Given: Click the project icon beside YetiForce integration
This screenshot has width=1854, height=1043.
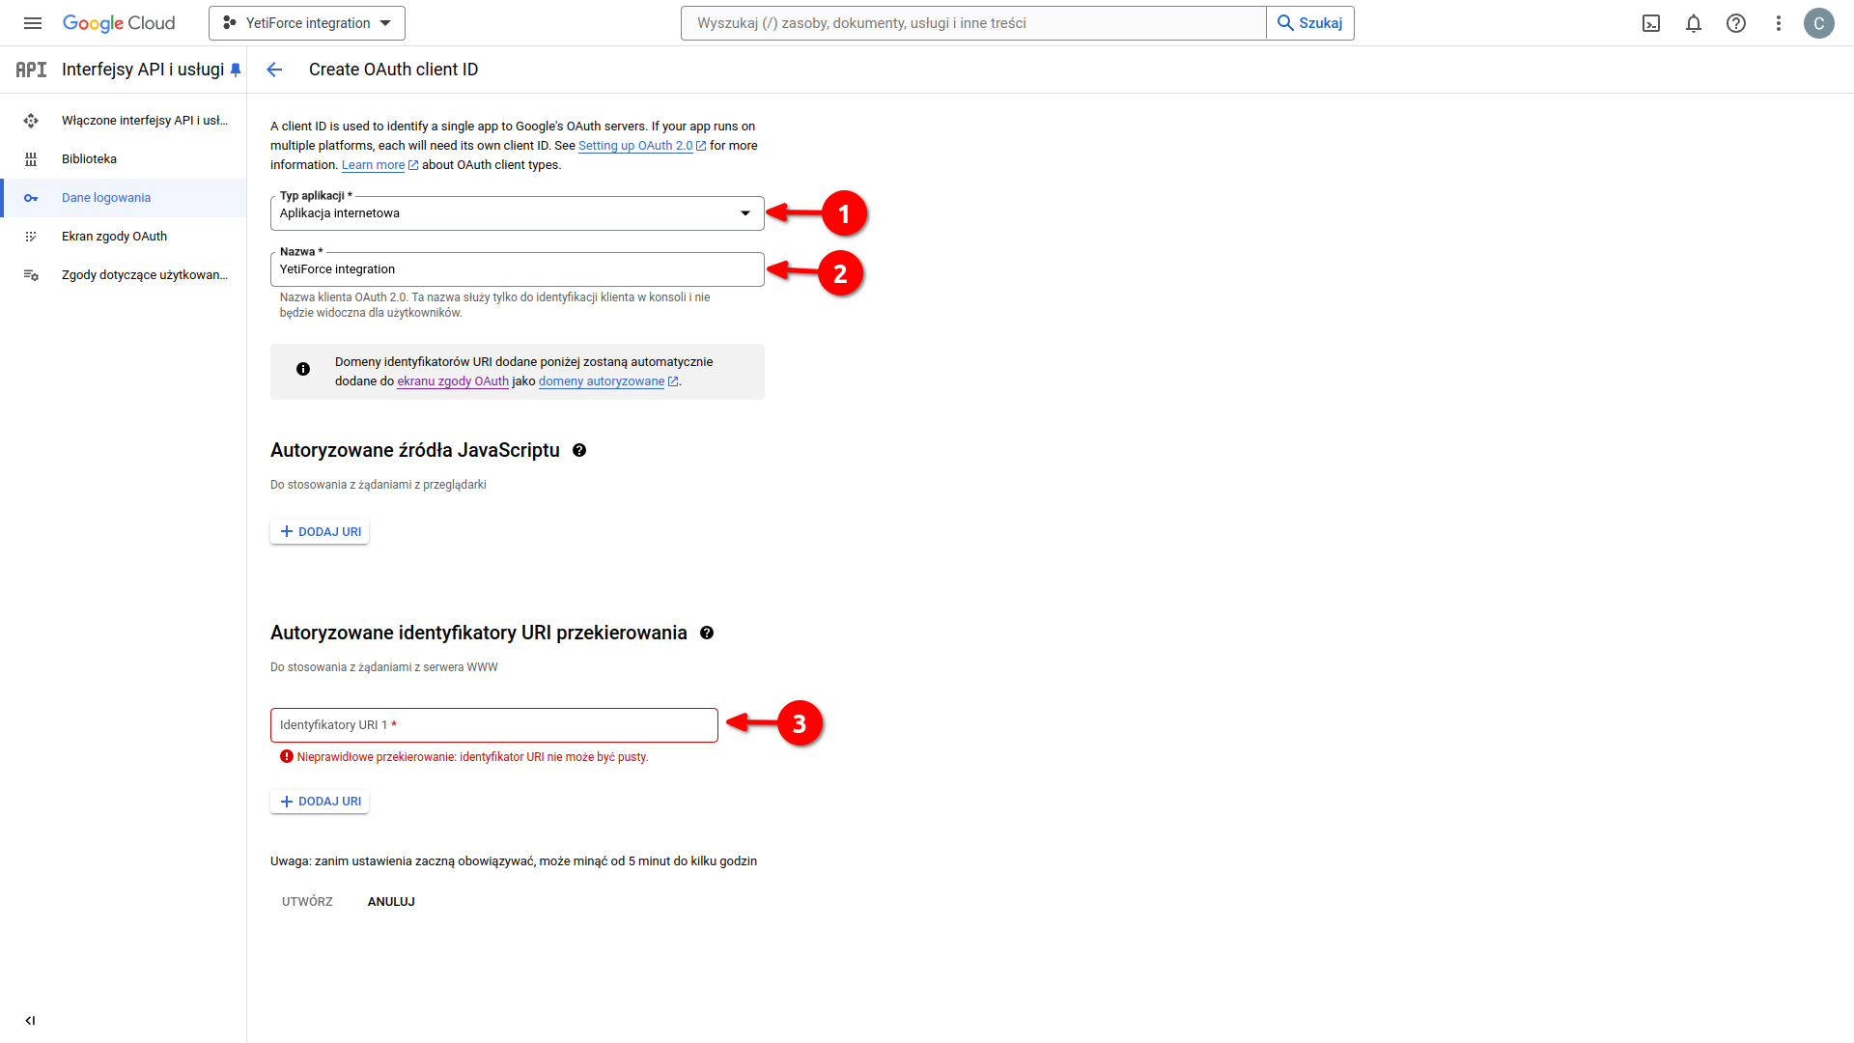Looking at the screenshot, I should click(x=230, y=23).
